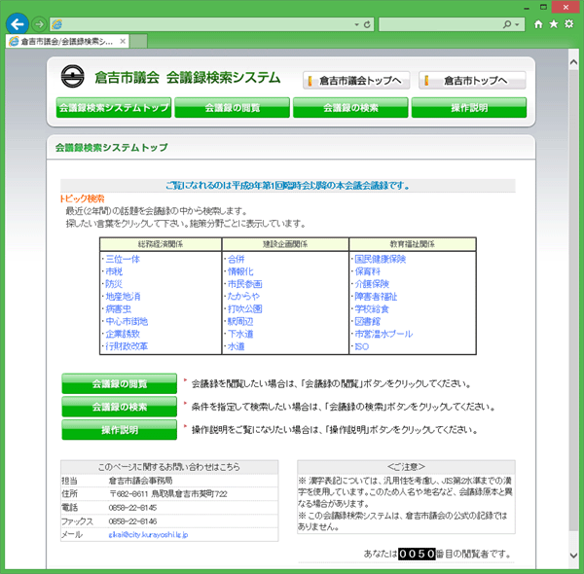
Task: Click the 防災 topic link
Action: click(x=114, y=284)
